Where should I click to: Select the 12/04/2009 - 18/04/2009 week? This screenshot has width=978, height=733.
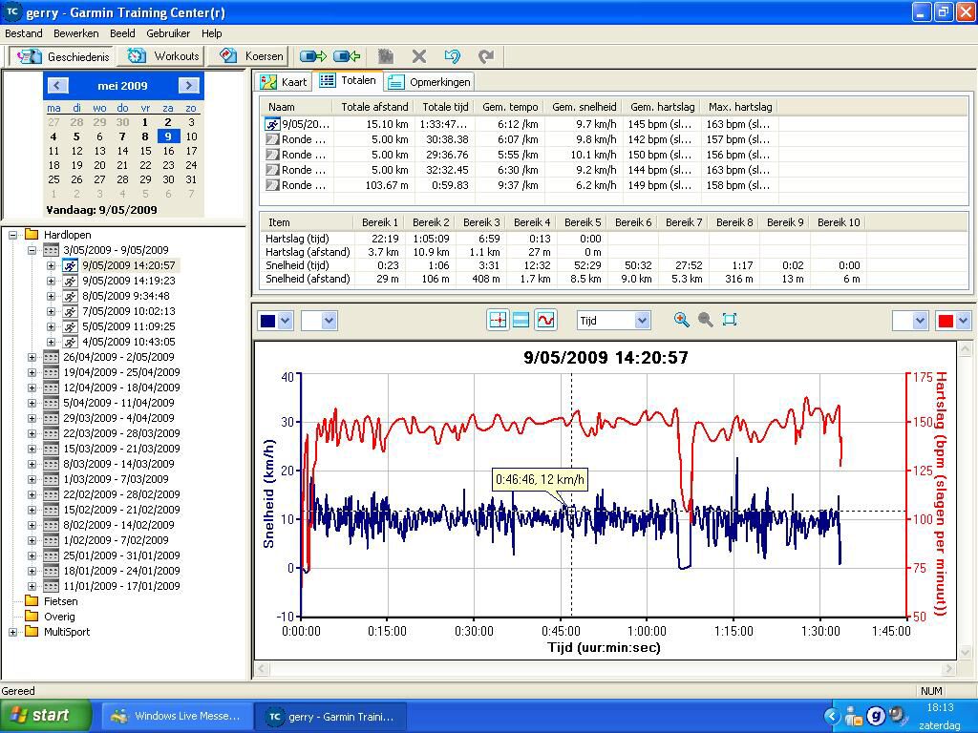pos(121,387)
